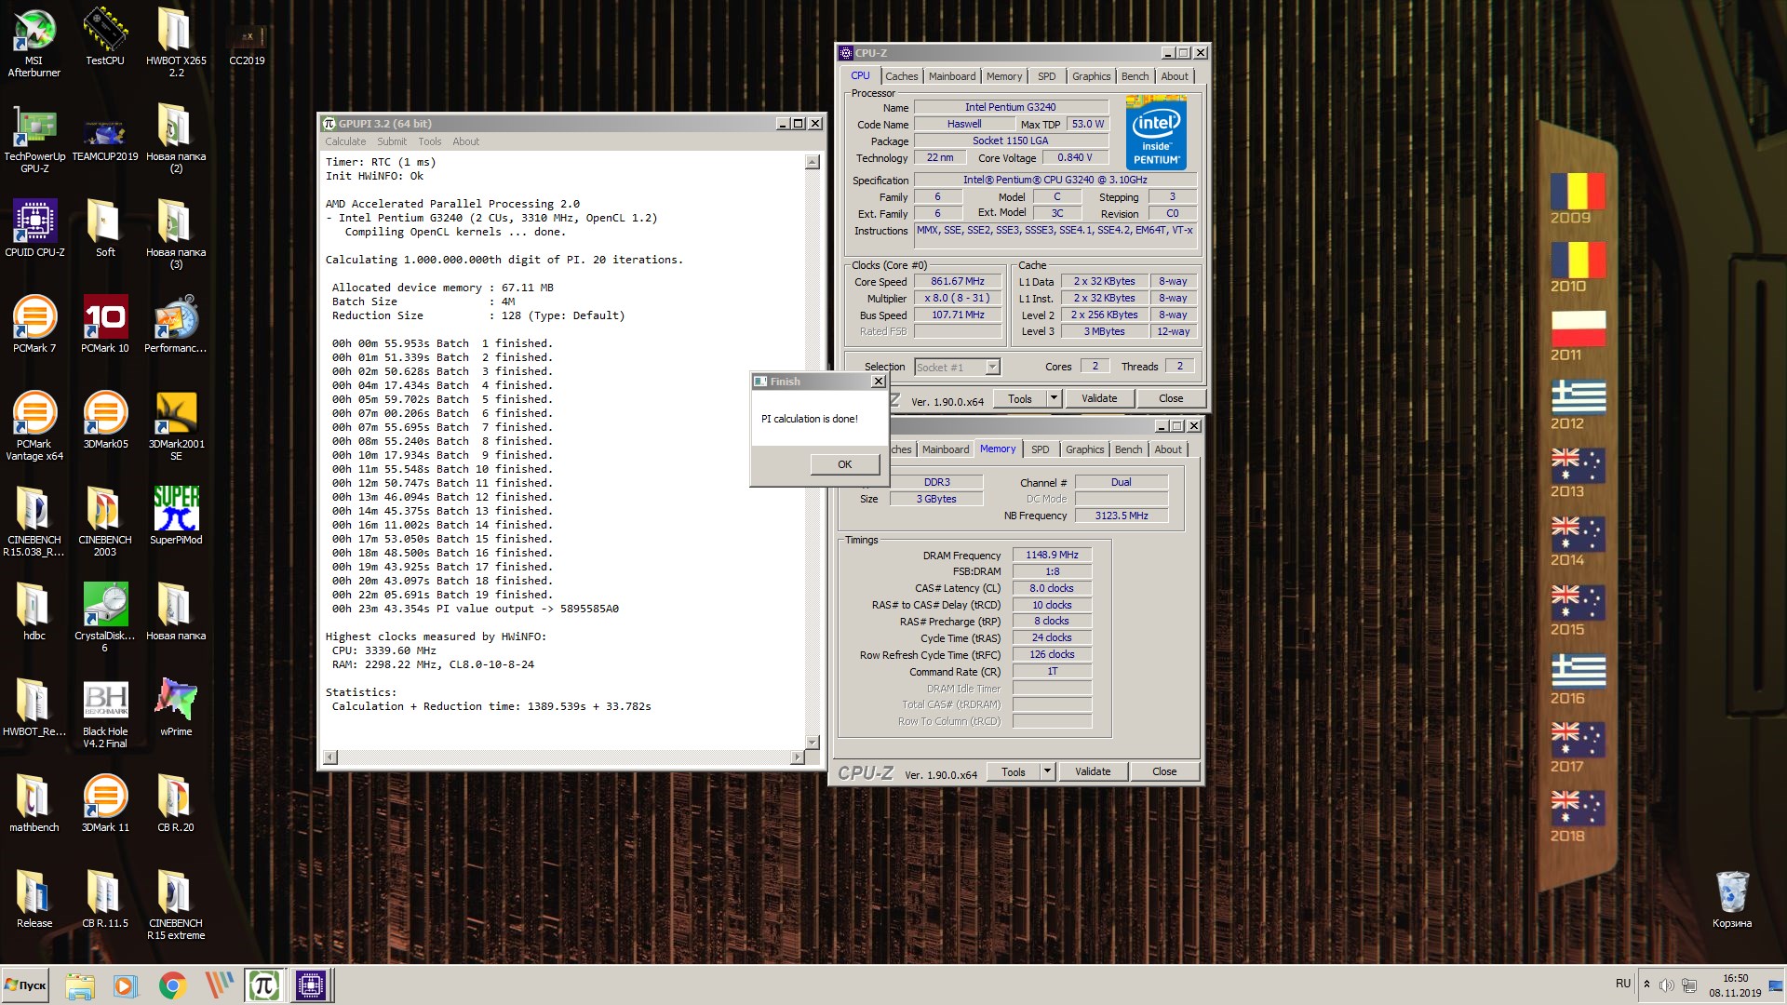
Task: Open TestCPU desktop icon
Action: pos(105,35)
